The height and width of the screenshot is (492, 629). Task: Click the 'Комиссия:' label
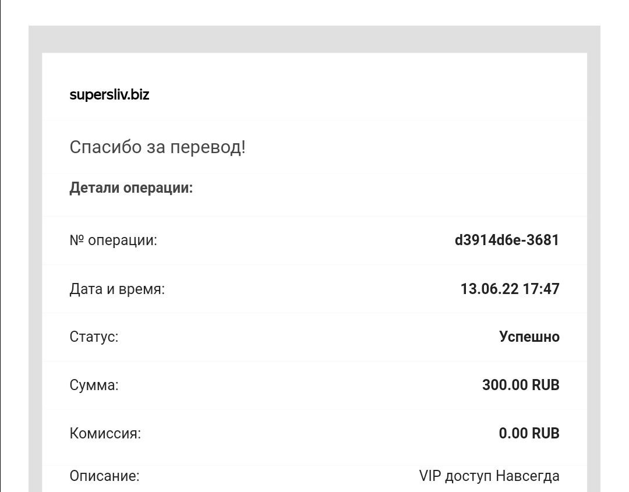tap(105, 433)
